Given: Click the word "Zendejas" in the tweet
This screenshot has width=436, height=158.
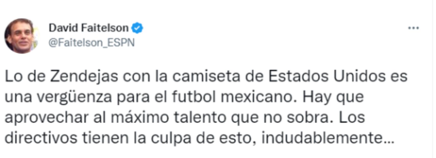Looking at the screenshot, I should (x=84, y=76).
